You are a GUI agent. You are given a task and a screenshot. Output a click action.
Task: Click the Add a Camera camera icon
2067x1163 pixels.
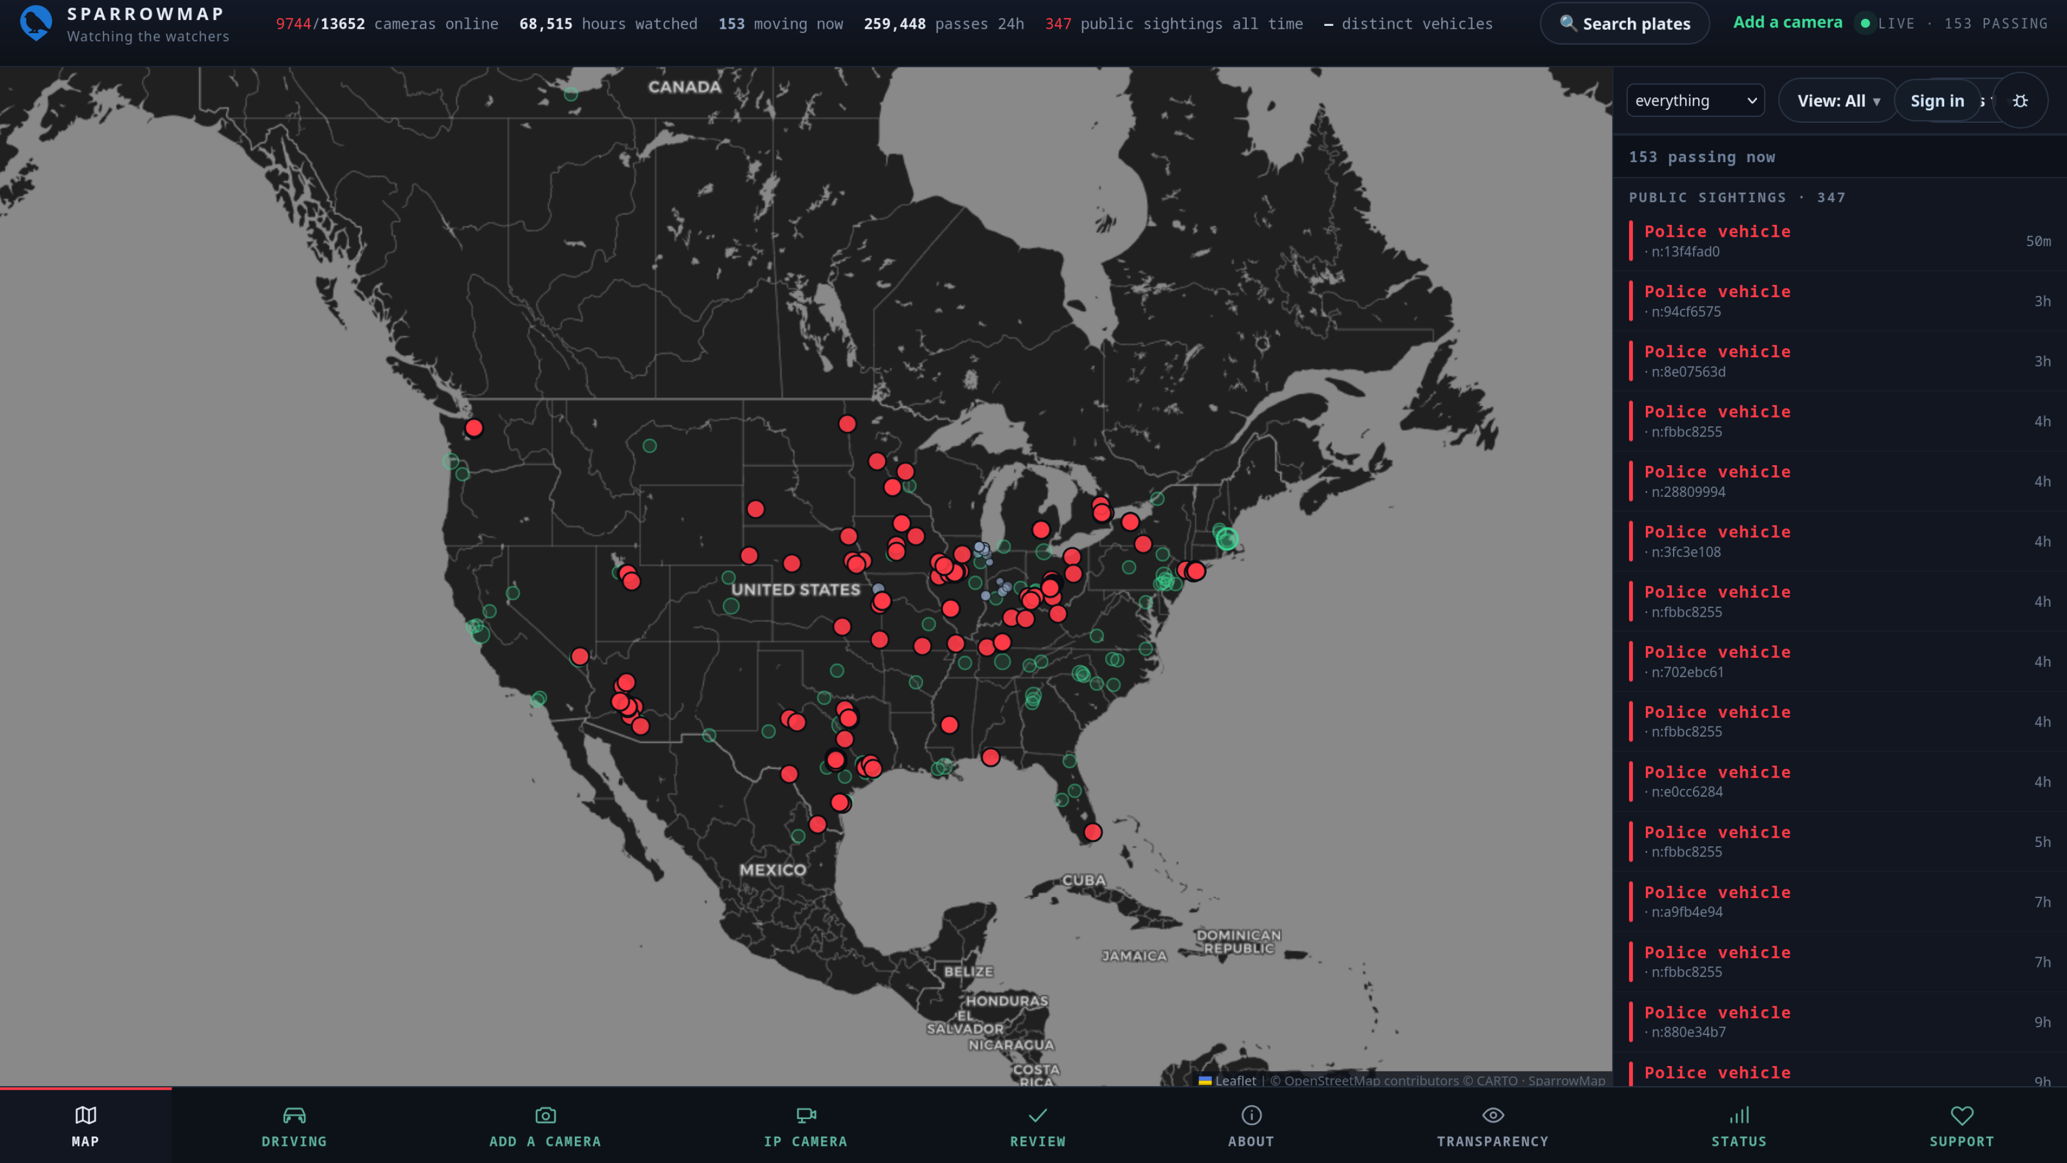(546, 1115)
